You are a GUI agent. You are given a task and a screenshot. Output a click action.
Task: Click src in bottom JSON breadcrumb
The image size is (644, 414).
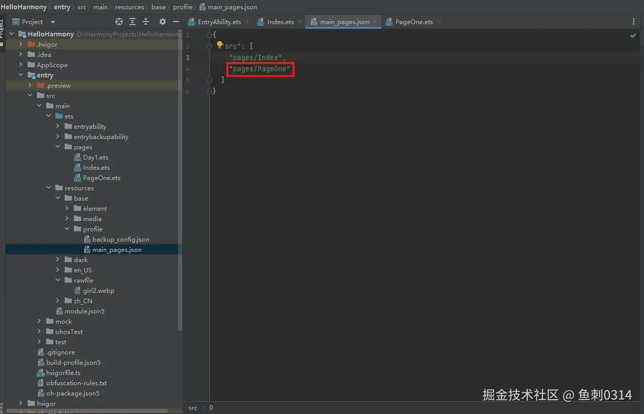click(192, 408)
